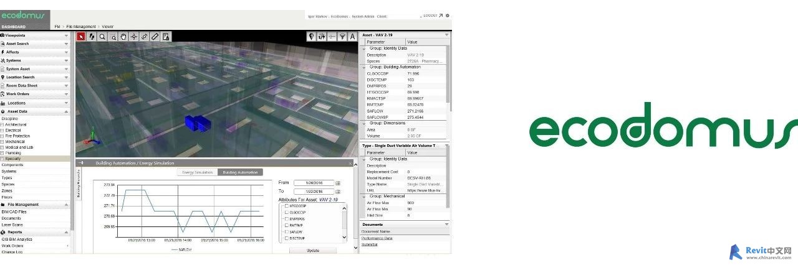Click the Reports pie chart icon
This screenshot has width=798, height=265.
tap(3, 232)
